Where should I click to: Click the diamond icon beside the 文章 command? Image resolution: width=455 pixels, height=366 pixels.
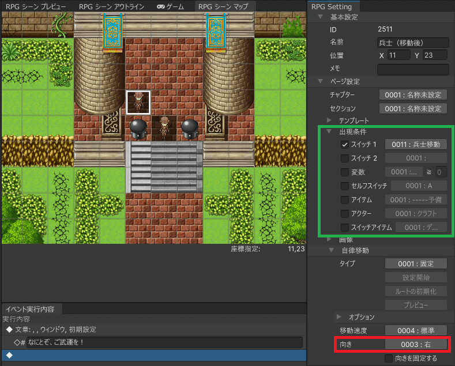(x=9, y=329)
